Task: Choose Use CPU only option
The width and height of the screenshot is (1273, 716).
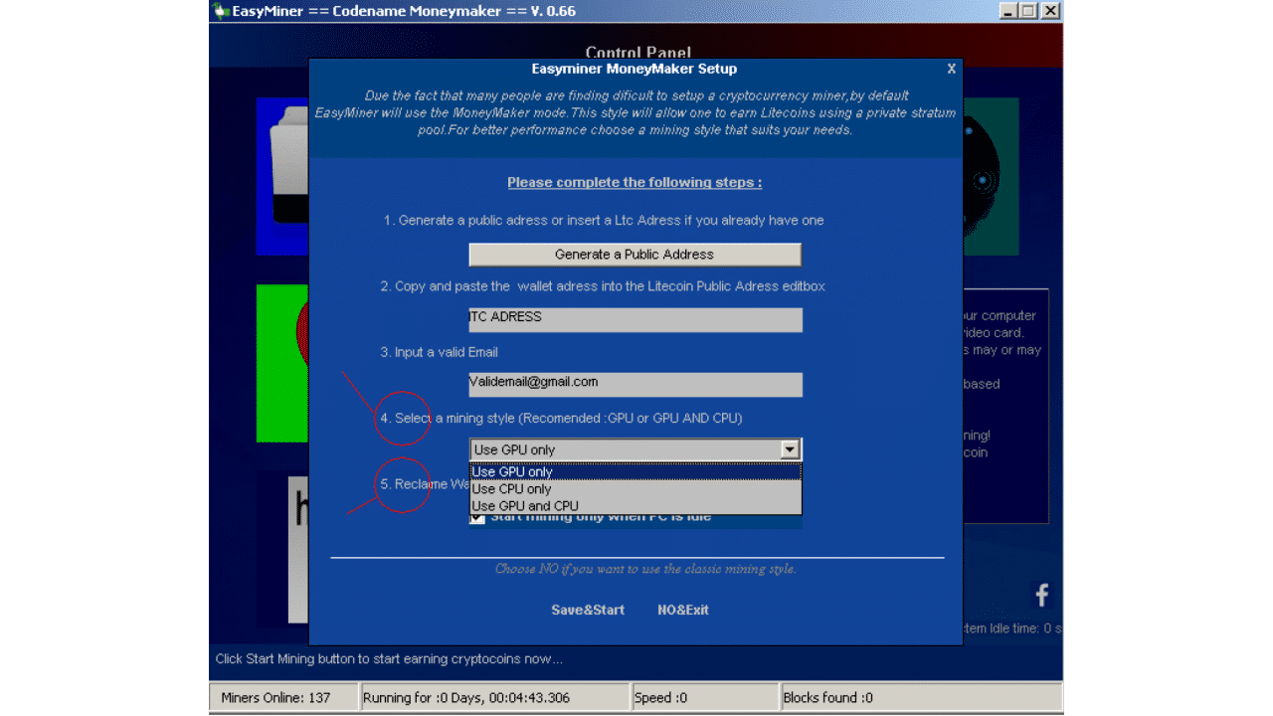Action: pyautogui.click(x=636, y=489)
